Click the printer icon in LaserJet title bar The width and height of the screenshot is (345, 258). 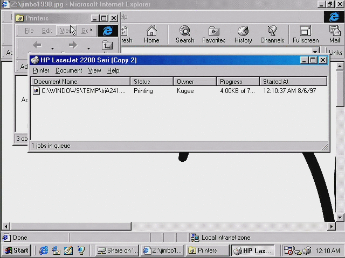pos(34,60)
